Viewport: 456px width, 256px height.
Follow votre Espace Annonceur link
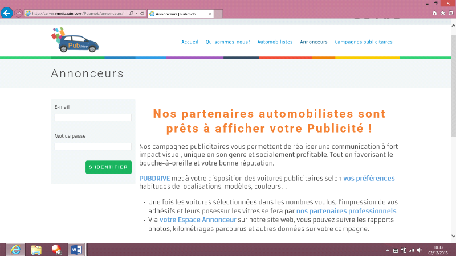click(x=198, y=220)
